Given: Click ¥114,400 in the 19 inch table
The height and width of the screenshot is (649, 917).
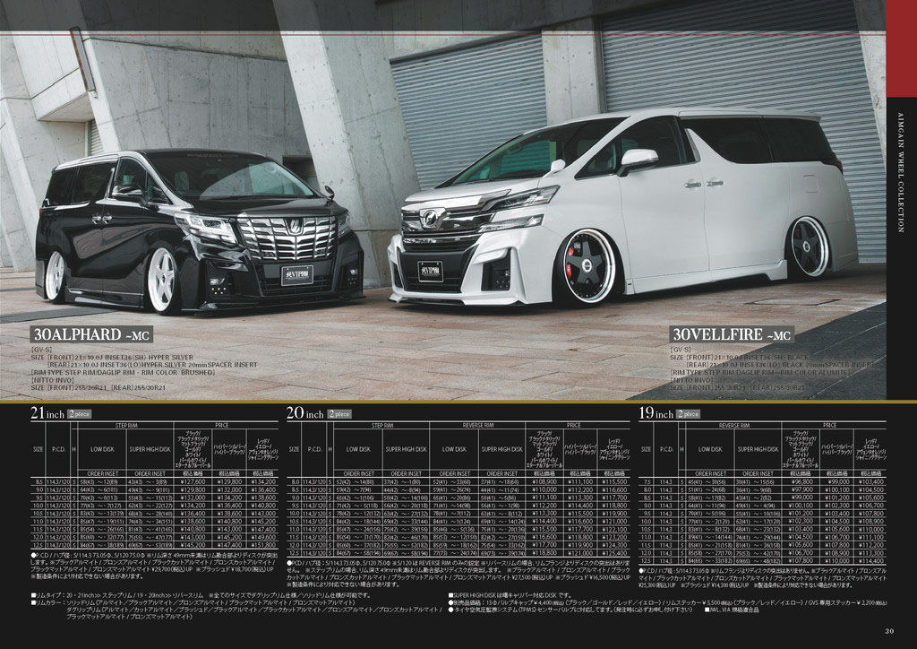Looking at the screenshot, I should click(x=871, y=560).
